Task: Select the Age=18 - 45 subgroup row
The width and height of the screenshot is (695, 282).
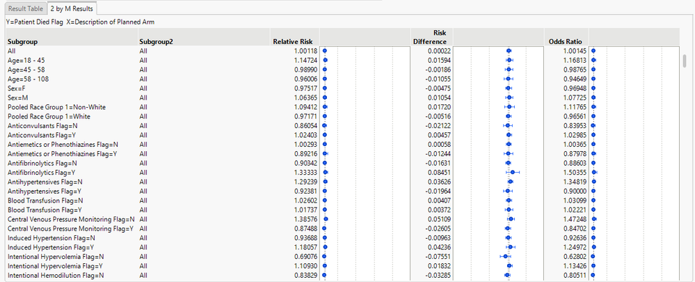Action: click(x=32, y=61)
